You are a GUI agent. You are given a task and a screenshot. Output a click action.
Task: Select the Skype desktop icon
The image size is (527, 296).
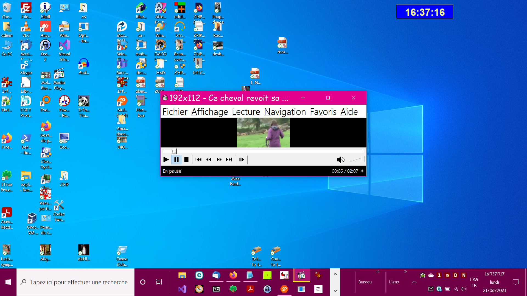26,67
